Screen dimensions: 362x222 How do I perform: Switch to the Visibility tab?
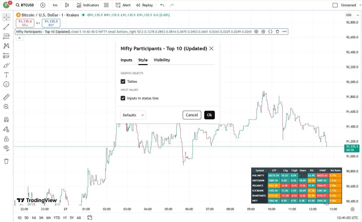tap(162, 60)
